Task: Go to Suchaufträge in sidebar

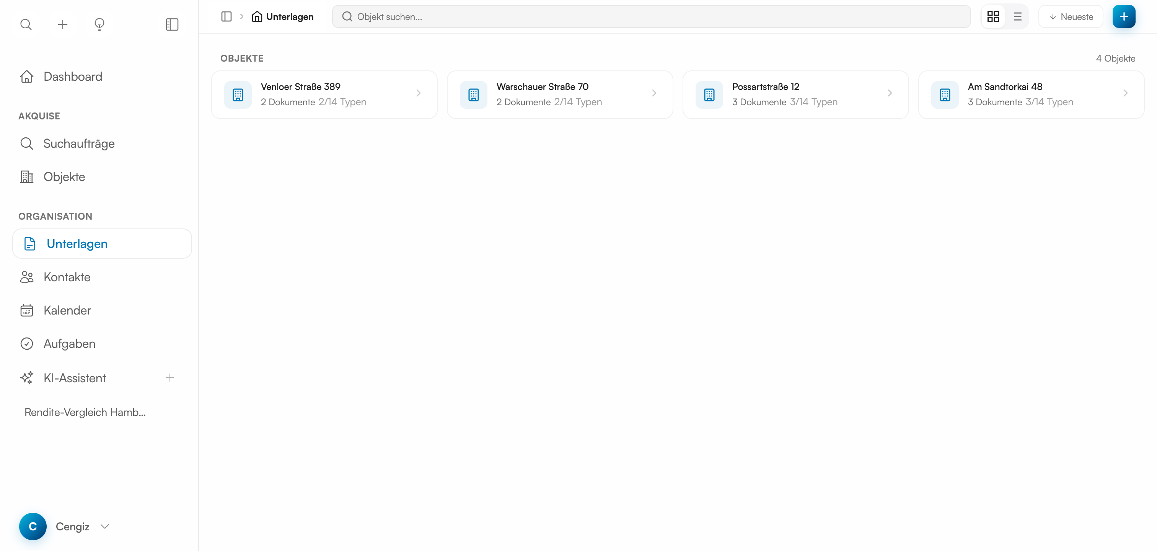Action: (x=79, y=144)
